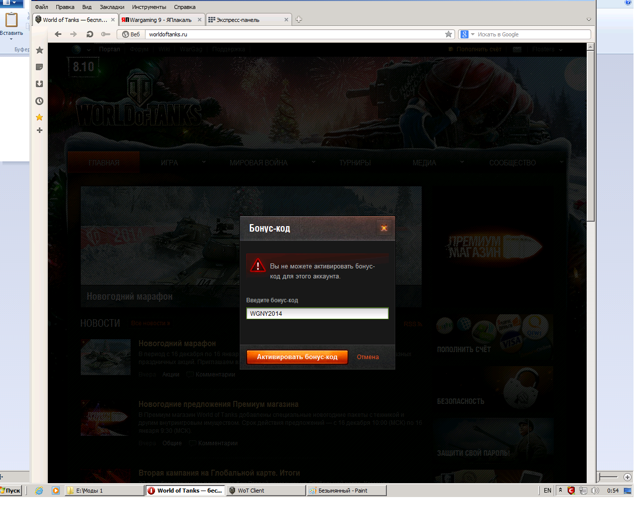Image resolution: width=638 pixels, height=510 pixels.
Task: Switch to the E:\Моды 1 taskbar window
Action: (104, 491)
